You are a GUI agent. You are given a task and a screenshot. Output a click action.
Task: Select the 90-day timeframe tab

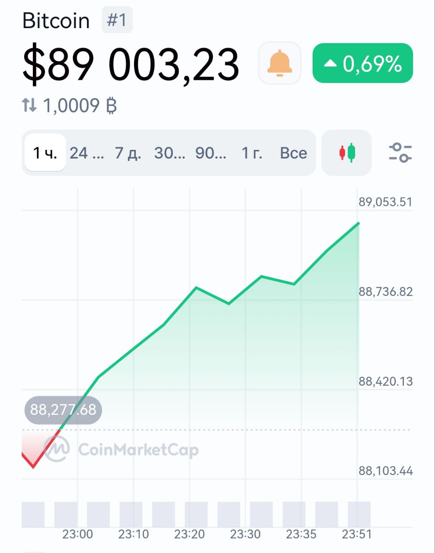(211, 153)
